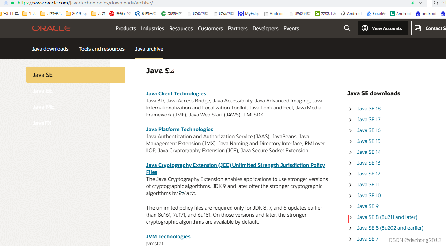
Task: Expand chevron beside Java SE 12
Action: (x=350, y=174)
